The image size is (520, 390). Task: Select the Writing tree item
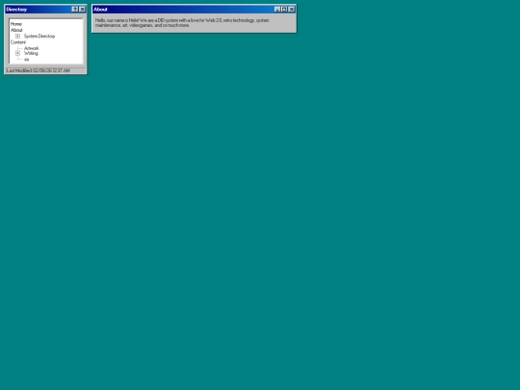click(31, 53)
